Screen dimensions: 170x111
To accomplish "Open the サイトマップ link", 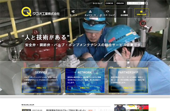I will [97, 3].
